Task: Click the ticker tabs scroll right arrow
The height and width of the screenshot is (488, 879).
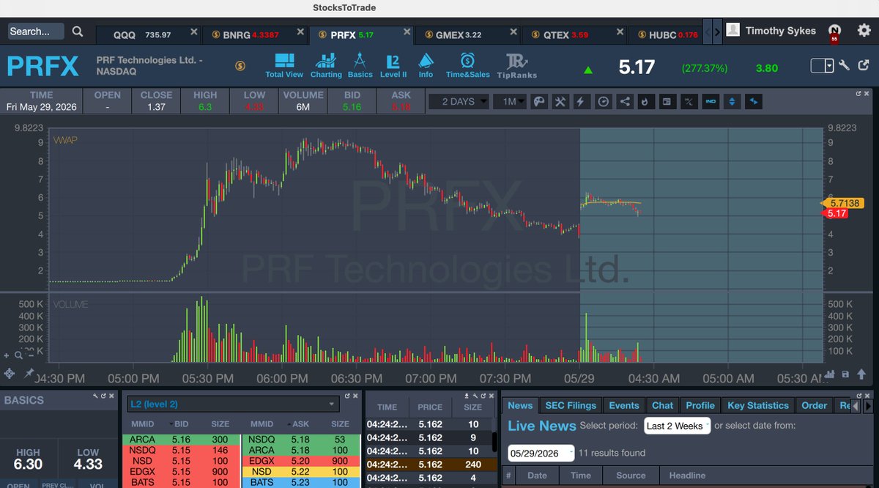Action: point(717,32)
